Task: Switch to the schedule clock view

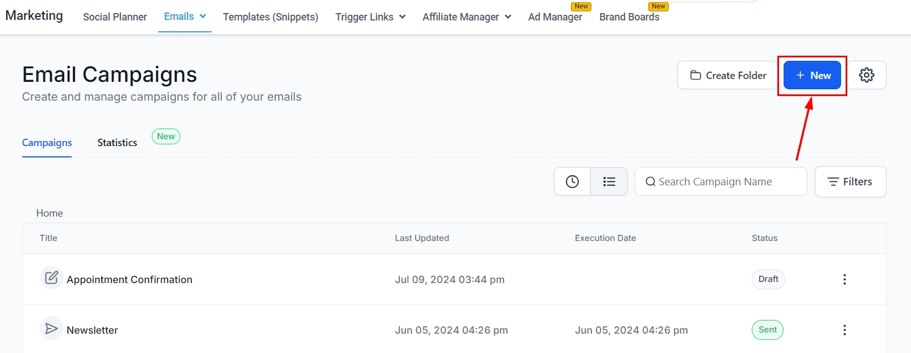Action: click(x=572, y=181)
